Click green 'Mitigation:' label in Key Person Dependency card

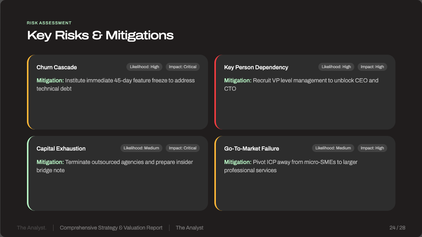[238, 80]
